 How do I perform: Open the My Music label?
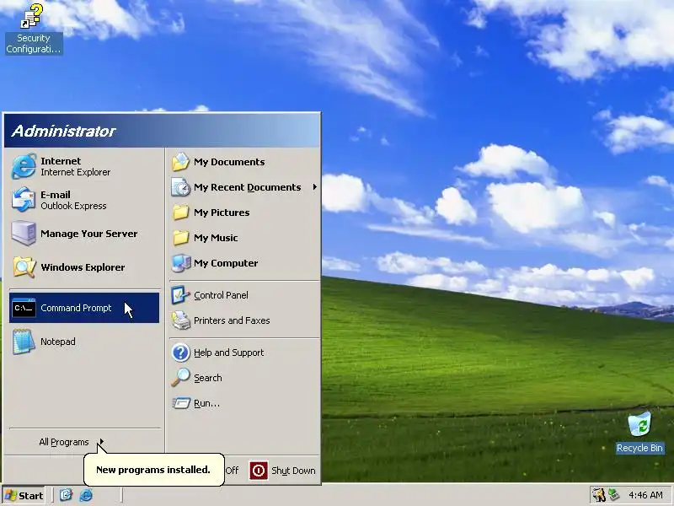216,238
